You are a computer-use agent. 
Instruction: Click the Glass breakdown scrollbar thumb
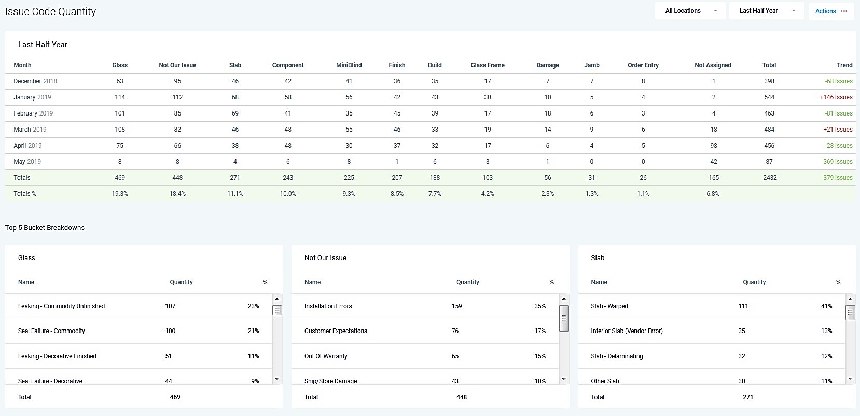tap(277, 310)
